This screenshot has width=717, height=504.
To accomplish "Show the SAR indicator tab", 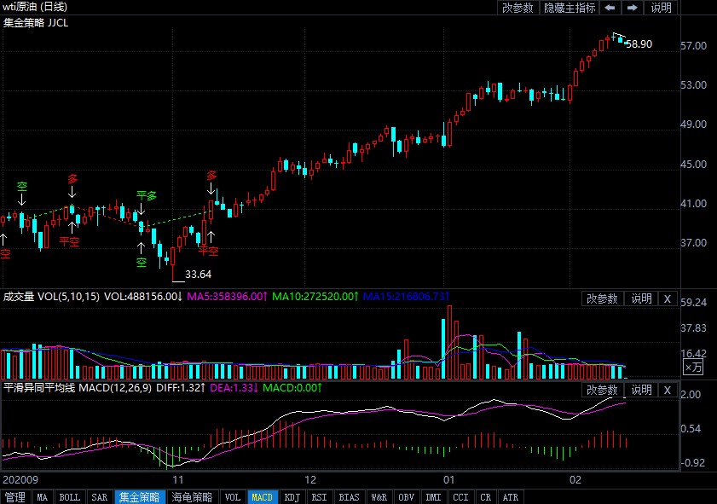I will pos(99,497).
